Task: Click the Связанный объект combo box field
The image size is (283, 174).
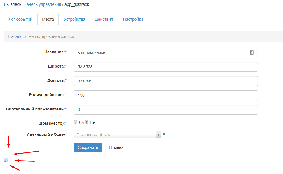Action: 118,135
